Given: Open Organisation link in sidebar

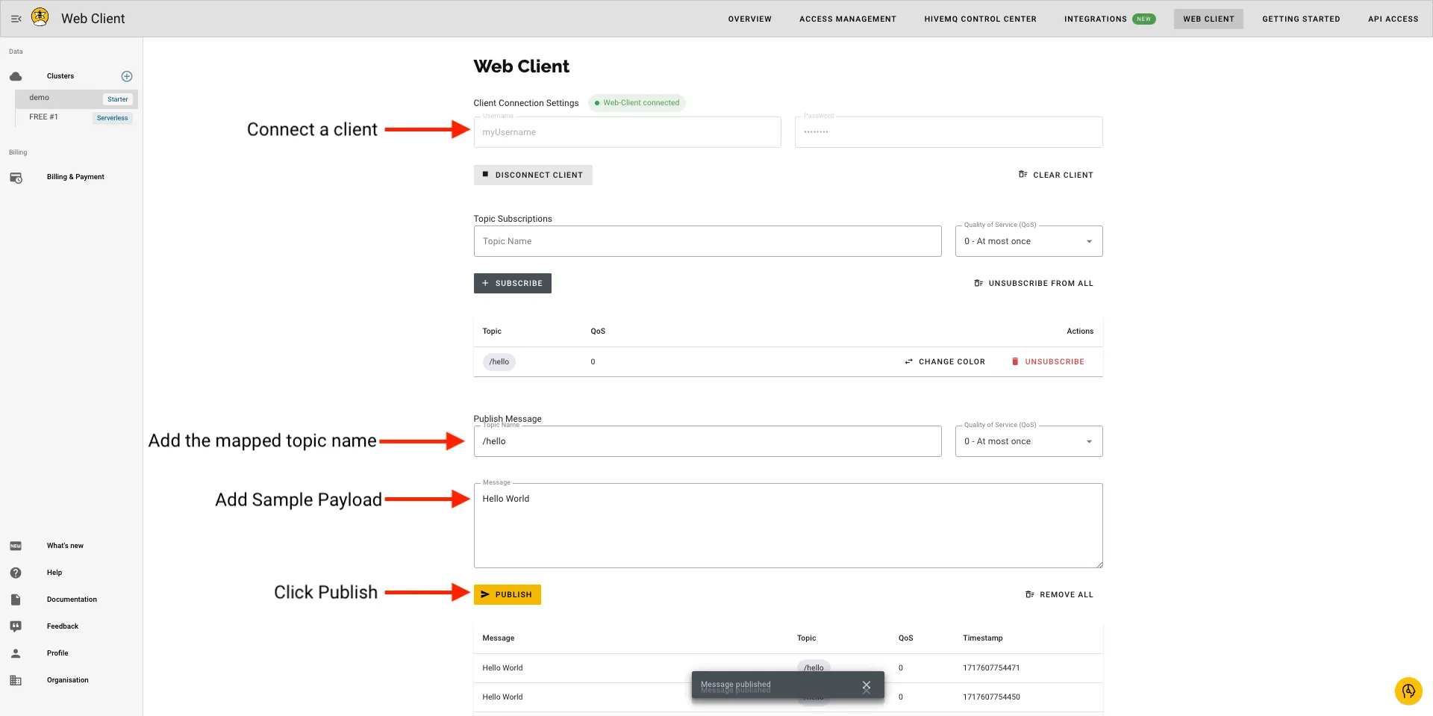Looking at the screenshot, I should coord(67,680).
